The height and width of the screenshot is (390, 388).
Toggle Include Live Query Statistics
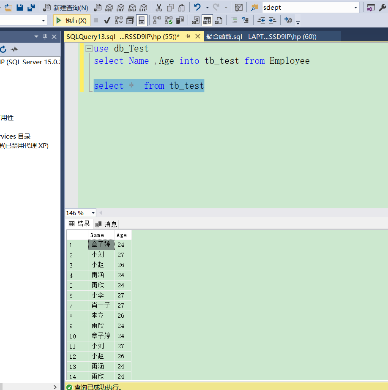(168, 20)
